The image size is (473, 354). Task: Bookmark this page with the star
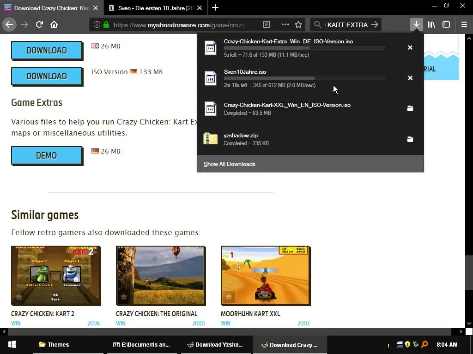298,25
